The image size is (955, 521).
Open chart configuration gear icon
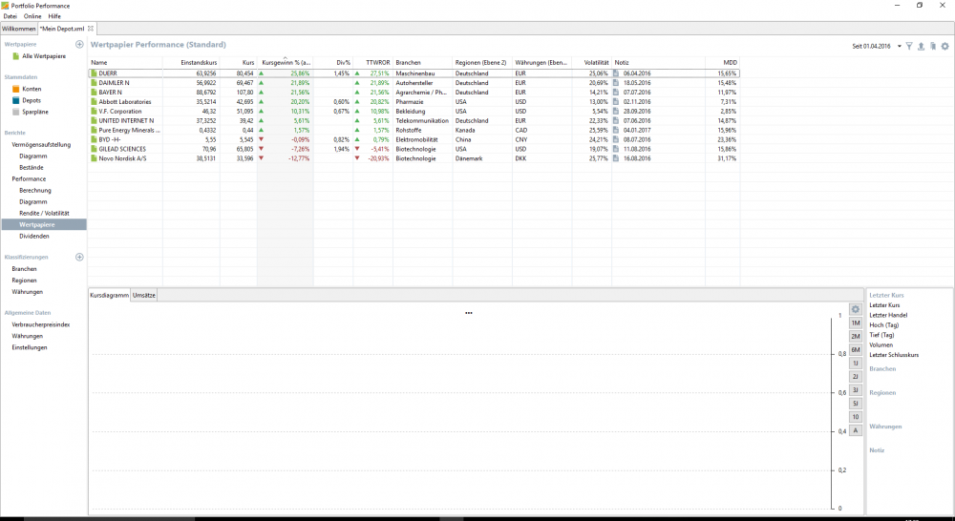855,309
